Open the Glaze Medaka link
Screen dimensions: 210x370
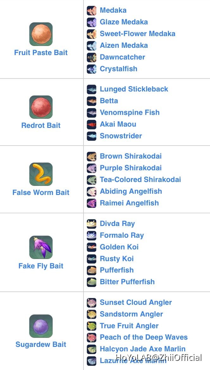tap(124, 22)
